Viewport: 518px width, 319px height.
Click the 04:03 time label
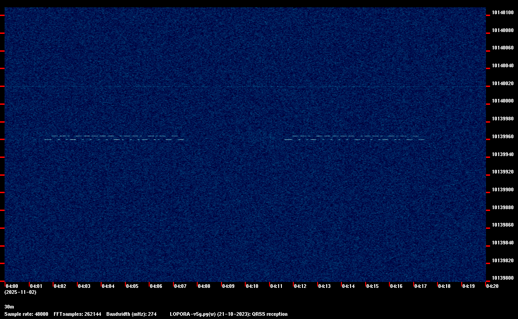[84, 286]
